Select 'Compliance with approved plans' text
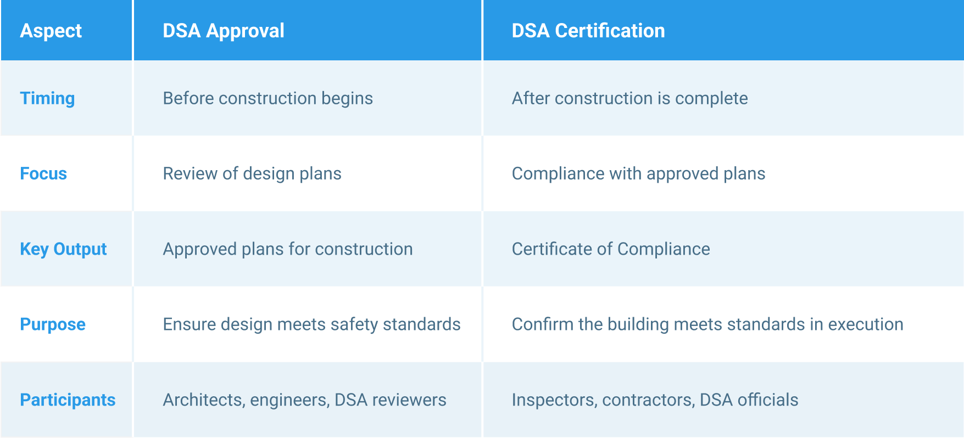 point(638,173)
